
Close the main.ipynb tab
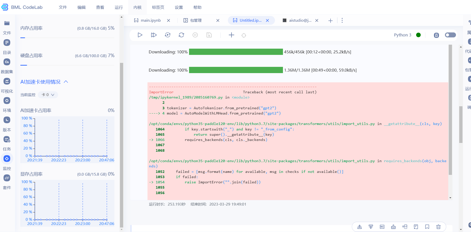click(x=169, y=20)
